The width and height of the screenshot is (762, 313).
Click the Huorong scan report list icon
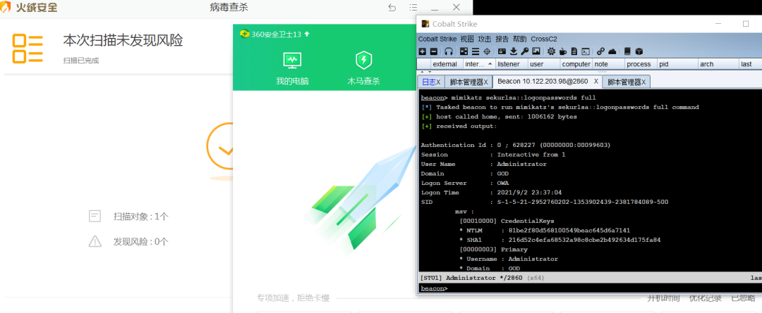(28, 49)
